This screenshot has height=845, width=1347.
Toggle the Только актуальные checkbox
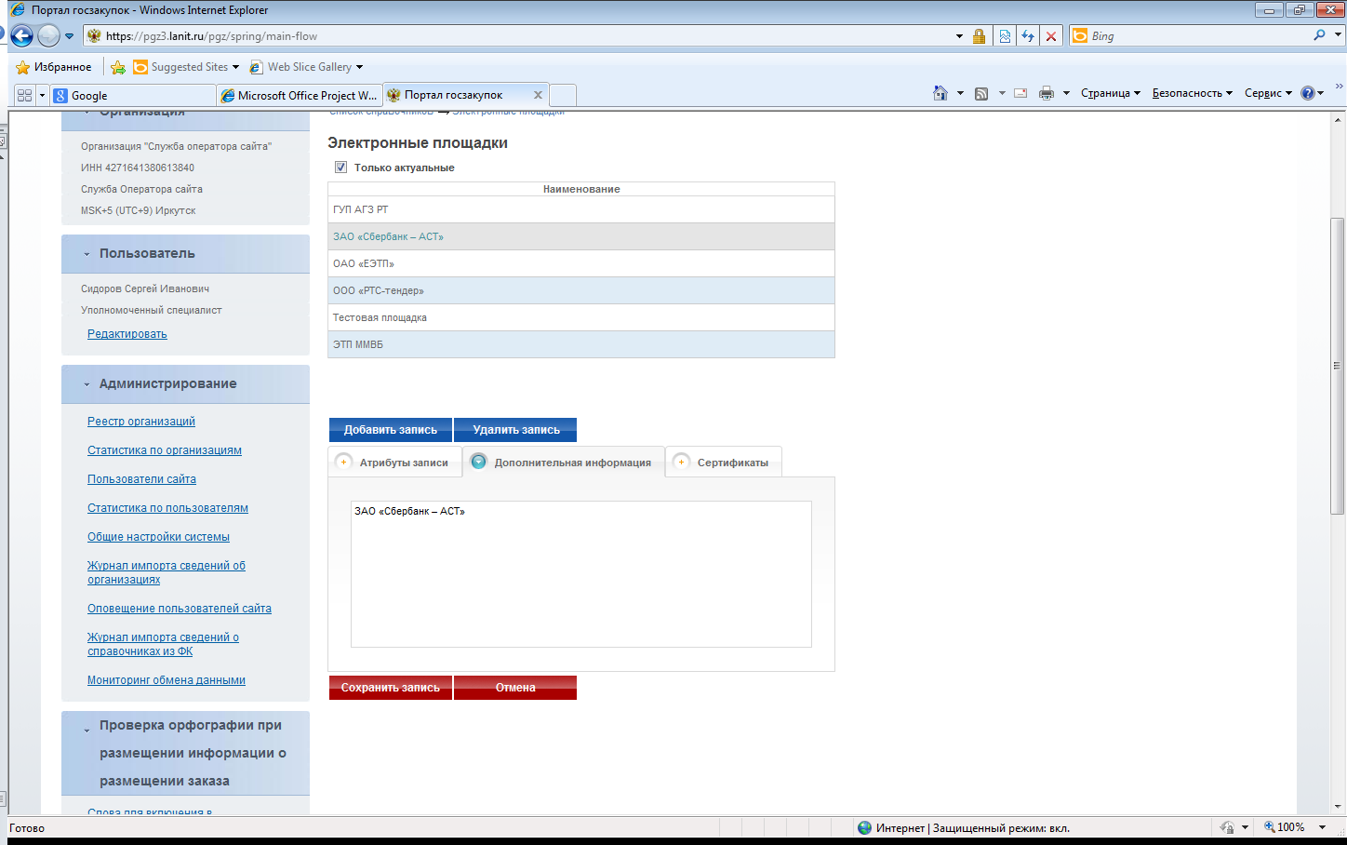click(340, 168)
